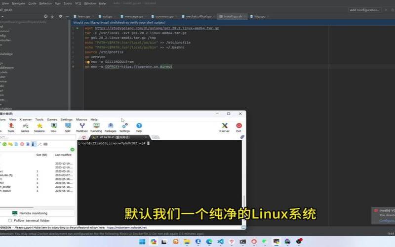395x247 pixels.
Task: Switch to the learn.go editor tab
Action: (84, 16)
